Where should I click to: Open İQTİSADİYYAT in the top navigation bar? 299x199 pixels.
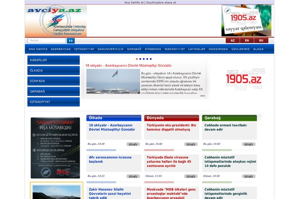(84, 49)
